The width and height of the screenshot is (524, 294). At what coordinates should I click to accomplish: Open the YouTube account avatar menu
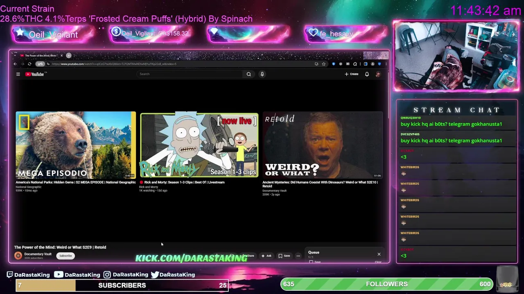378,74
